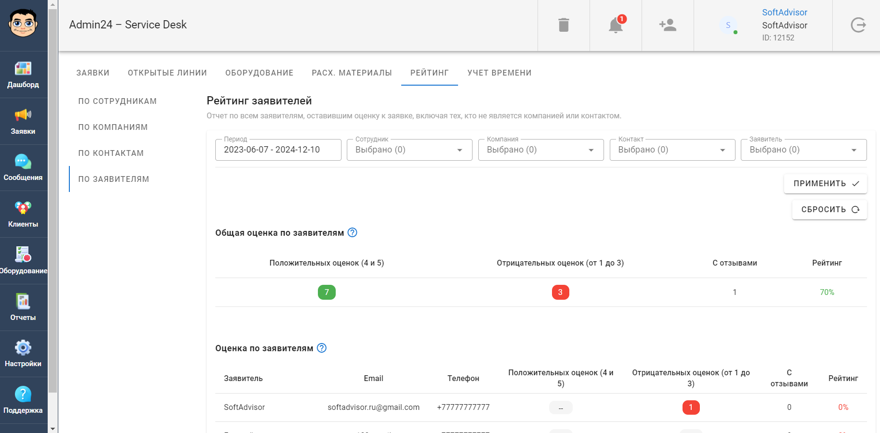The width and height of the screenshot is (880, 433).
Task: Click the red badge showing 3 negative ratings
Action: click(560, 293)
